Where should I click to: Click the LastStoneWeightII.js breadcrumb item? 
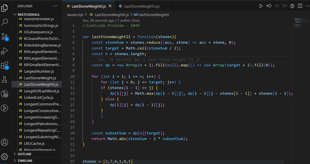pos(109,15)
